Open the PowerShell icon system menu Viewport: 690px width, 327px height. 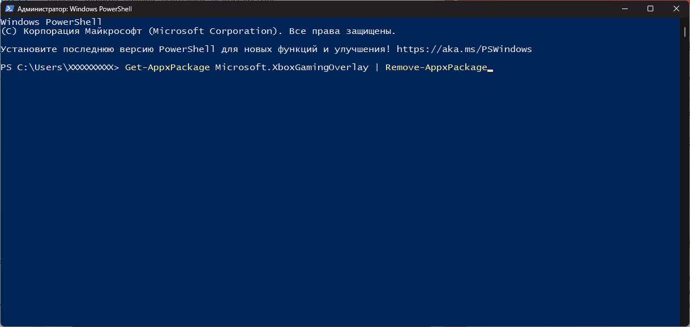(x=9, y=9)
